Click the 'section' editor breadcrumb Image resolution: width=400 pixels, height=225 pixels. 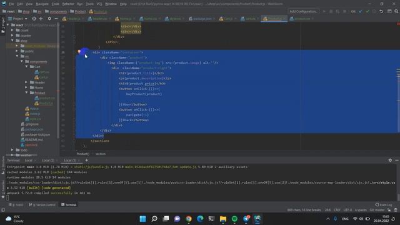[100, 154]
